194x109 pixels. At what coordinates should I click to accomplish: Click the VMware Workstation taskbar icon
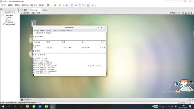pyautogui.click(x=53, y=106)
